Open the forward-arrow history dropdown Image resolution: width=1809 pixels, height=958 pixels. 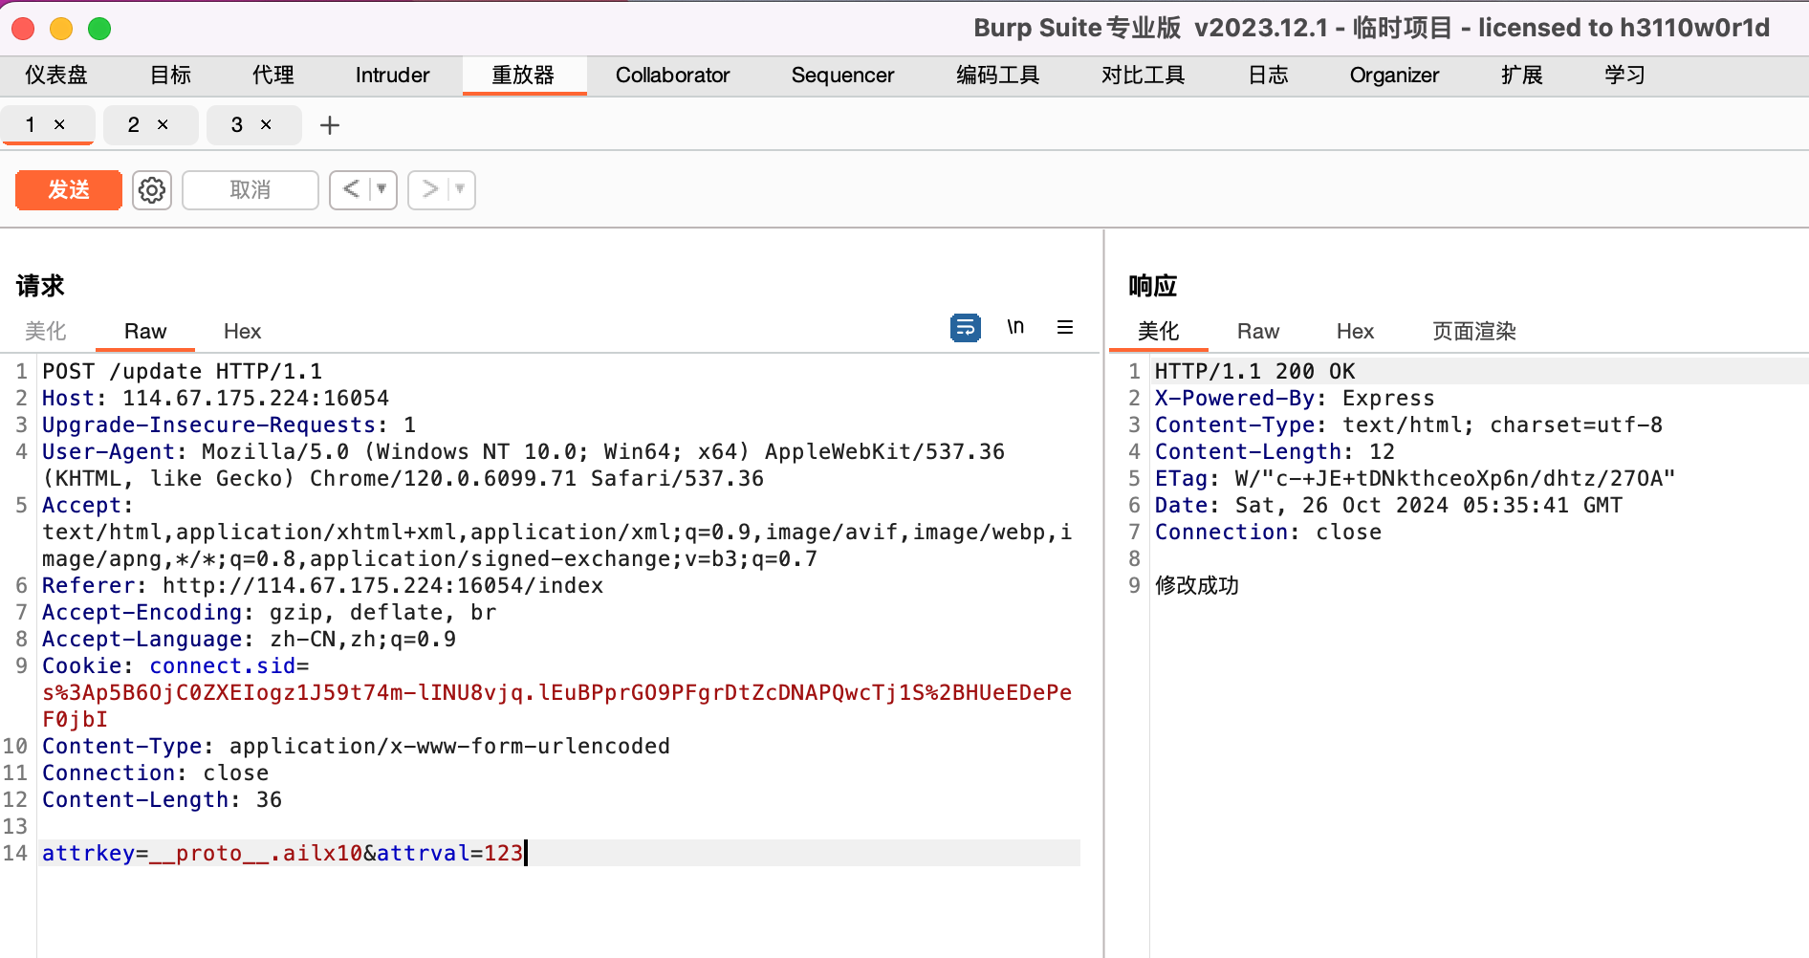458,189
